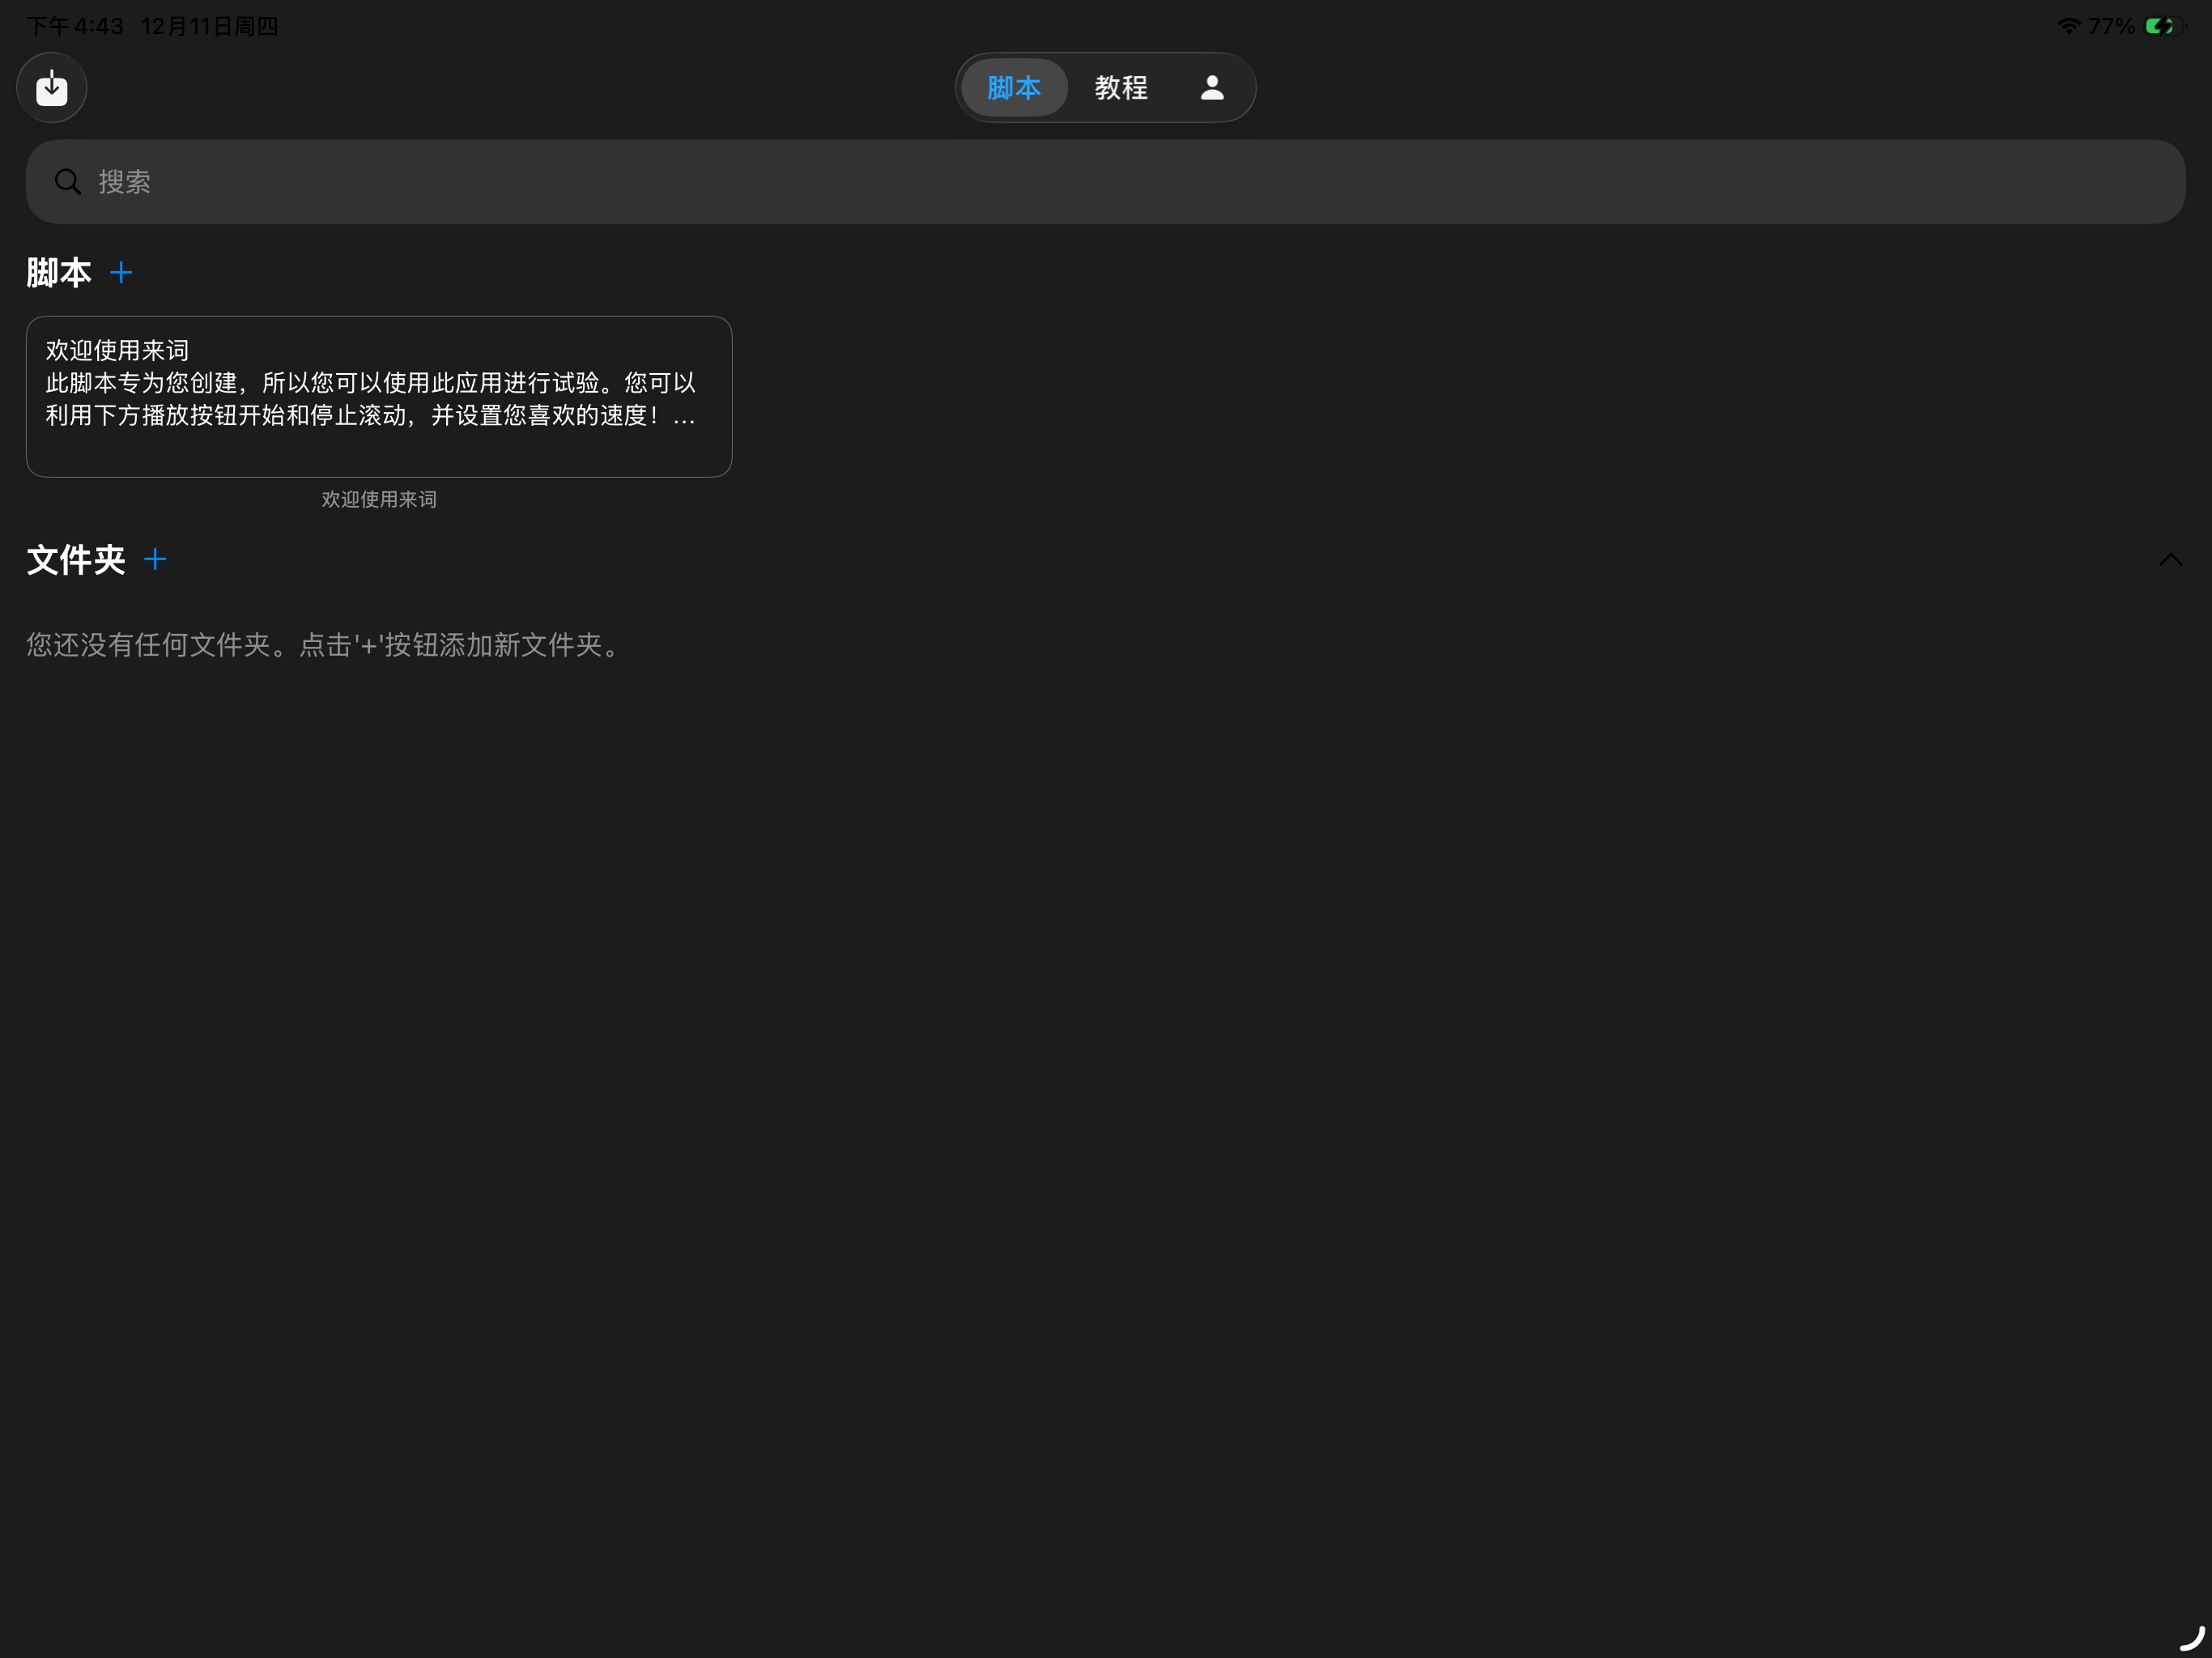The width and height of the screenshot is (2212, 1658).
Task: Collapse the 文件夹 section chevron
Action: (2170, 560)
